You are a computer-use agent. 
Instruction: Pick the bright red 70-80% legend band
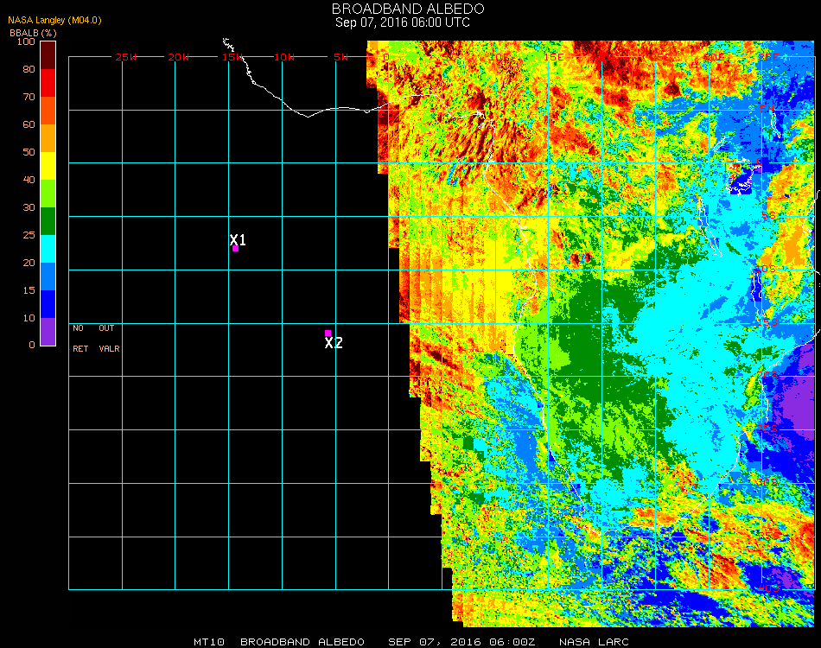click(x=48, y=83)
